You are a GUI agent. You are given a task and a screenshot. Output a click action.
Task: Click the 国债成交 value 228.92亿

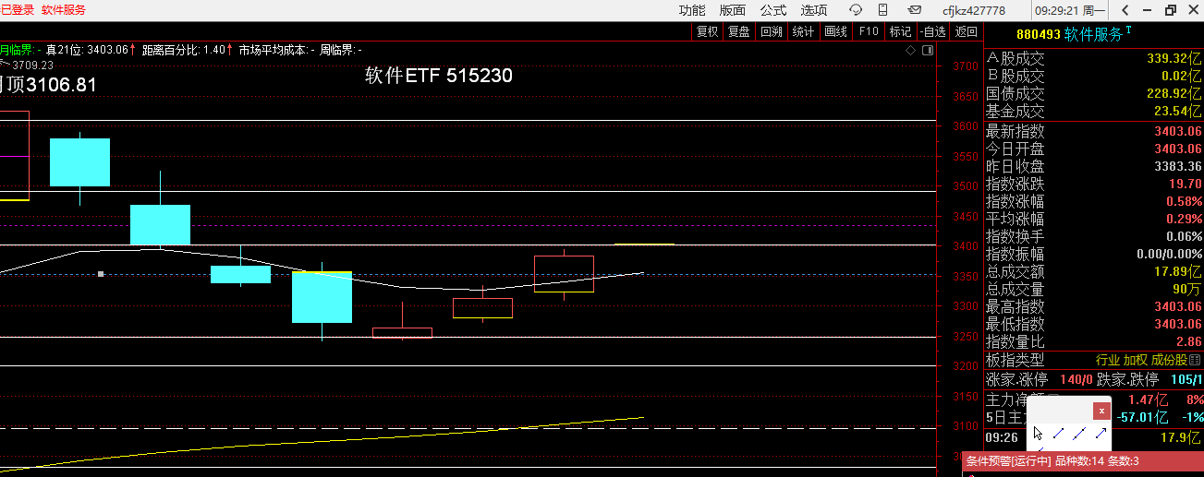click(1174, 93)
